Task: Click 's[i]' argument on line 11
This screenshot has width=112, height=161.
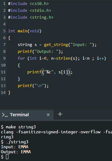Action: tap(63, 72)
